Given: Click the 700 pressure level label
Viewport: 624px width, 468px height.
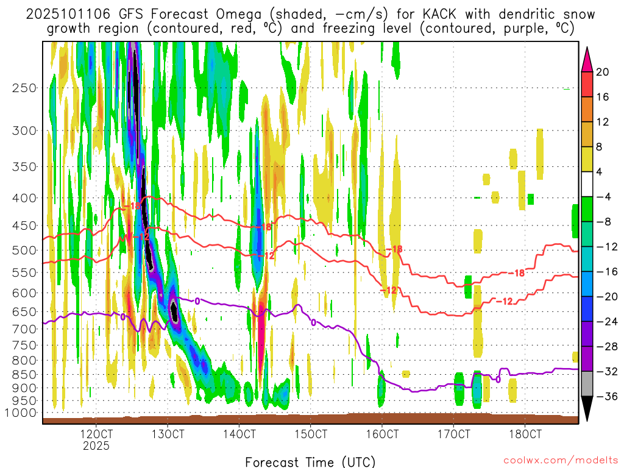Looking at the screenshot, I should click(24, 329).
